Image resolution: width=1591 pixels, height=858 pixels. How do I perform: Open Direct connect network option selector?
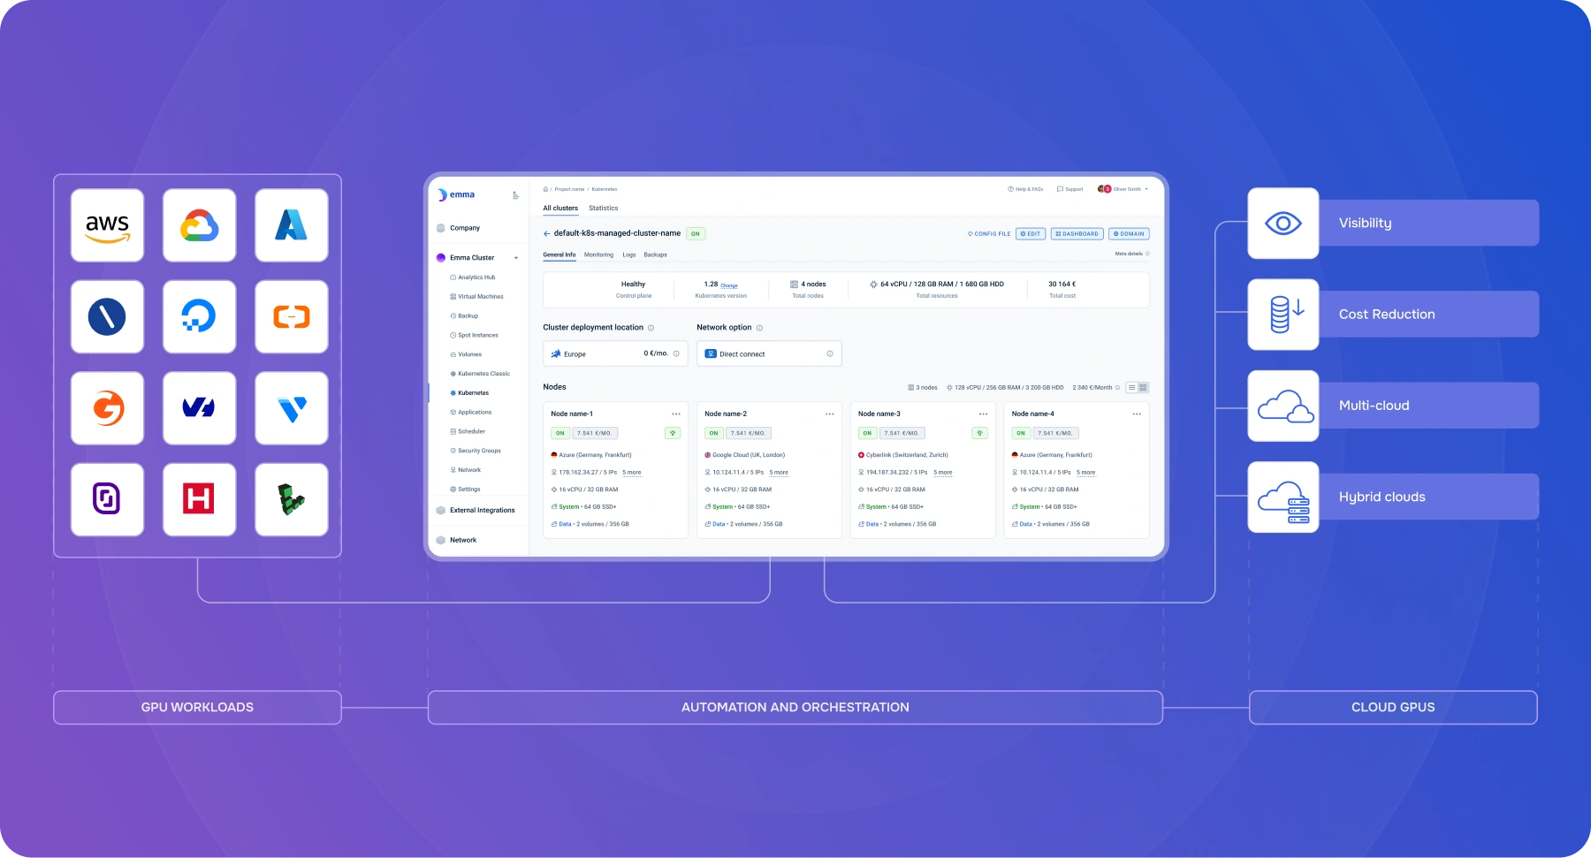(769, 353)
